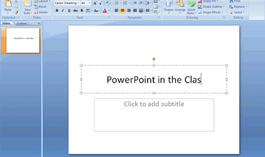The width and height of the screenshot is (265, 157).
Task: Increase font size with Grow Font icon
Action: tap(95, 3)
